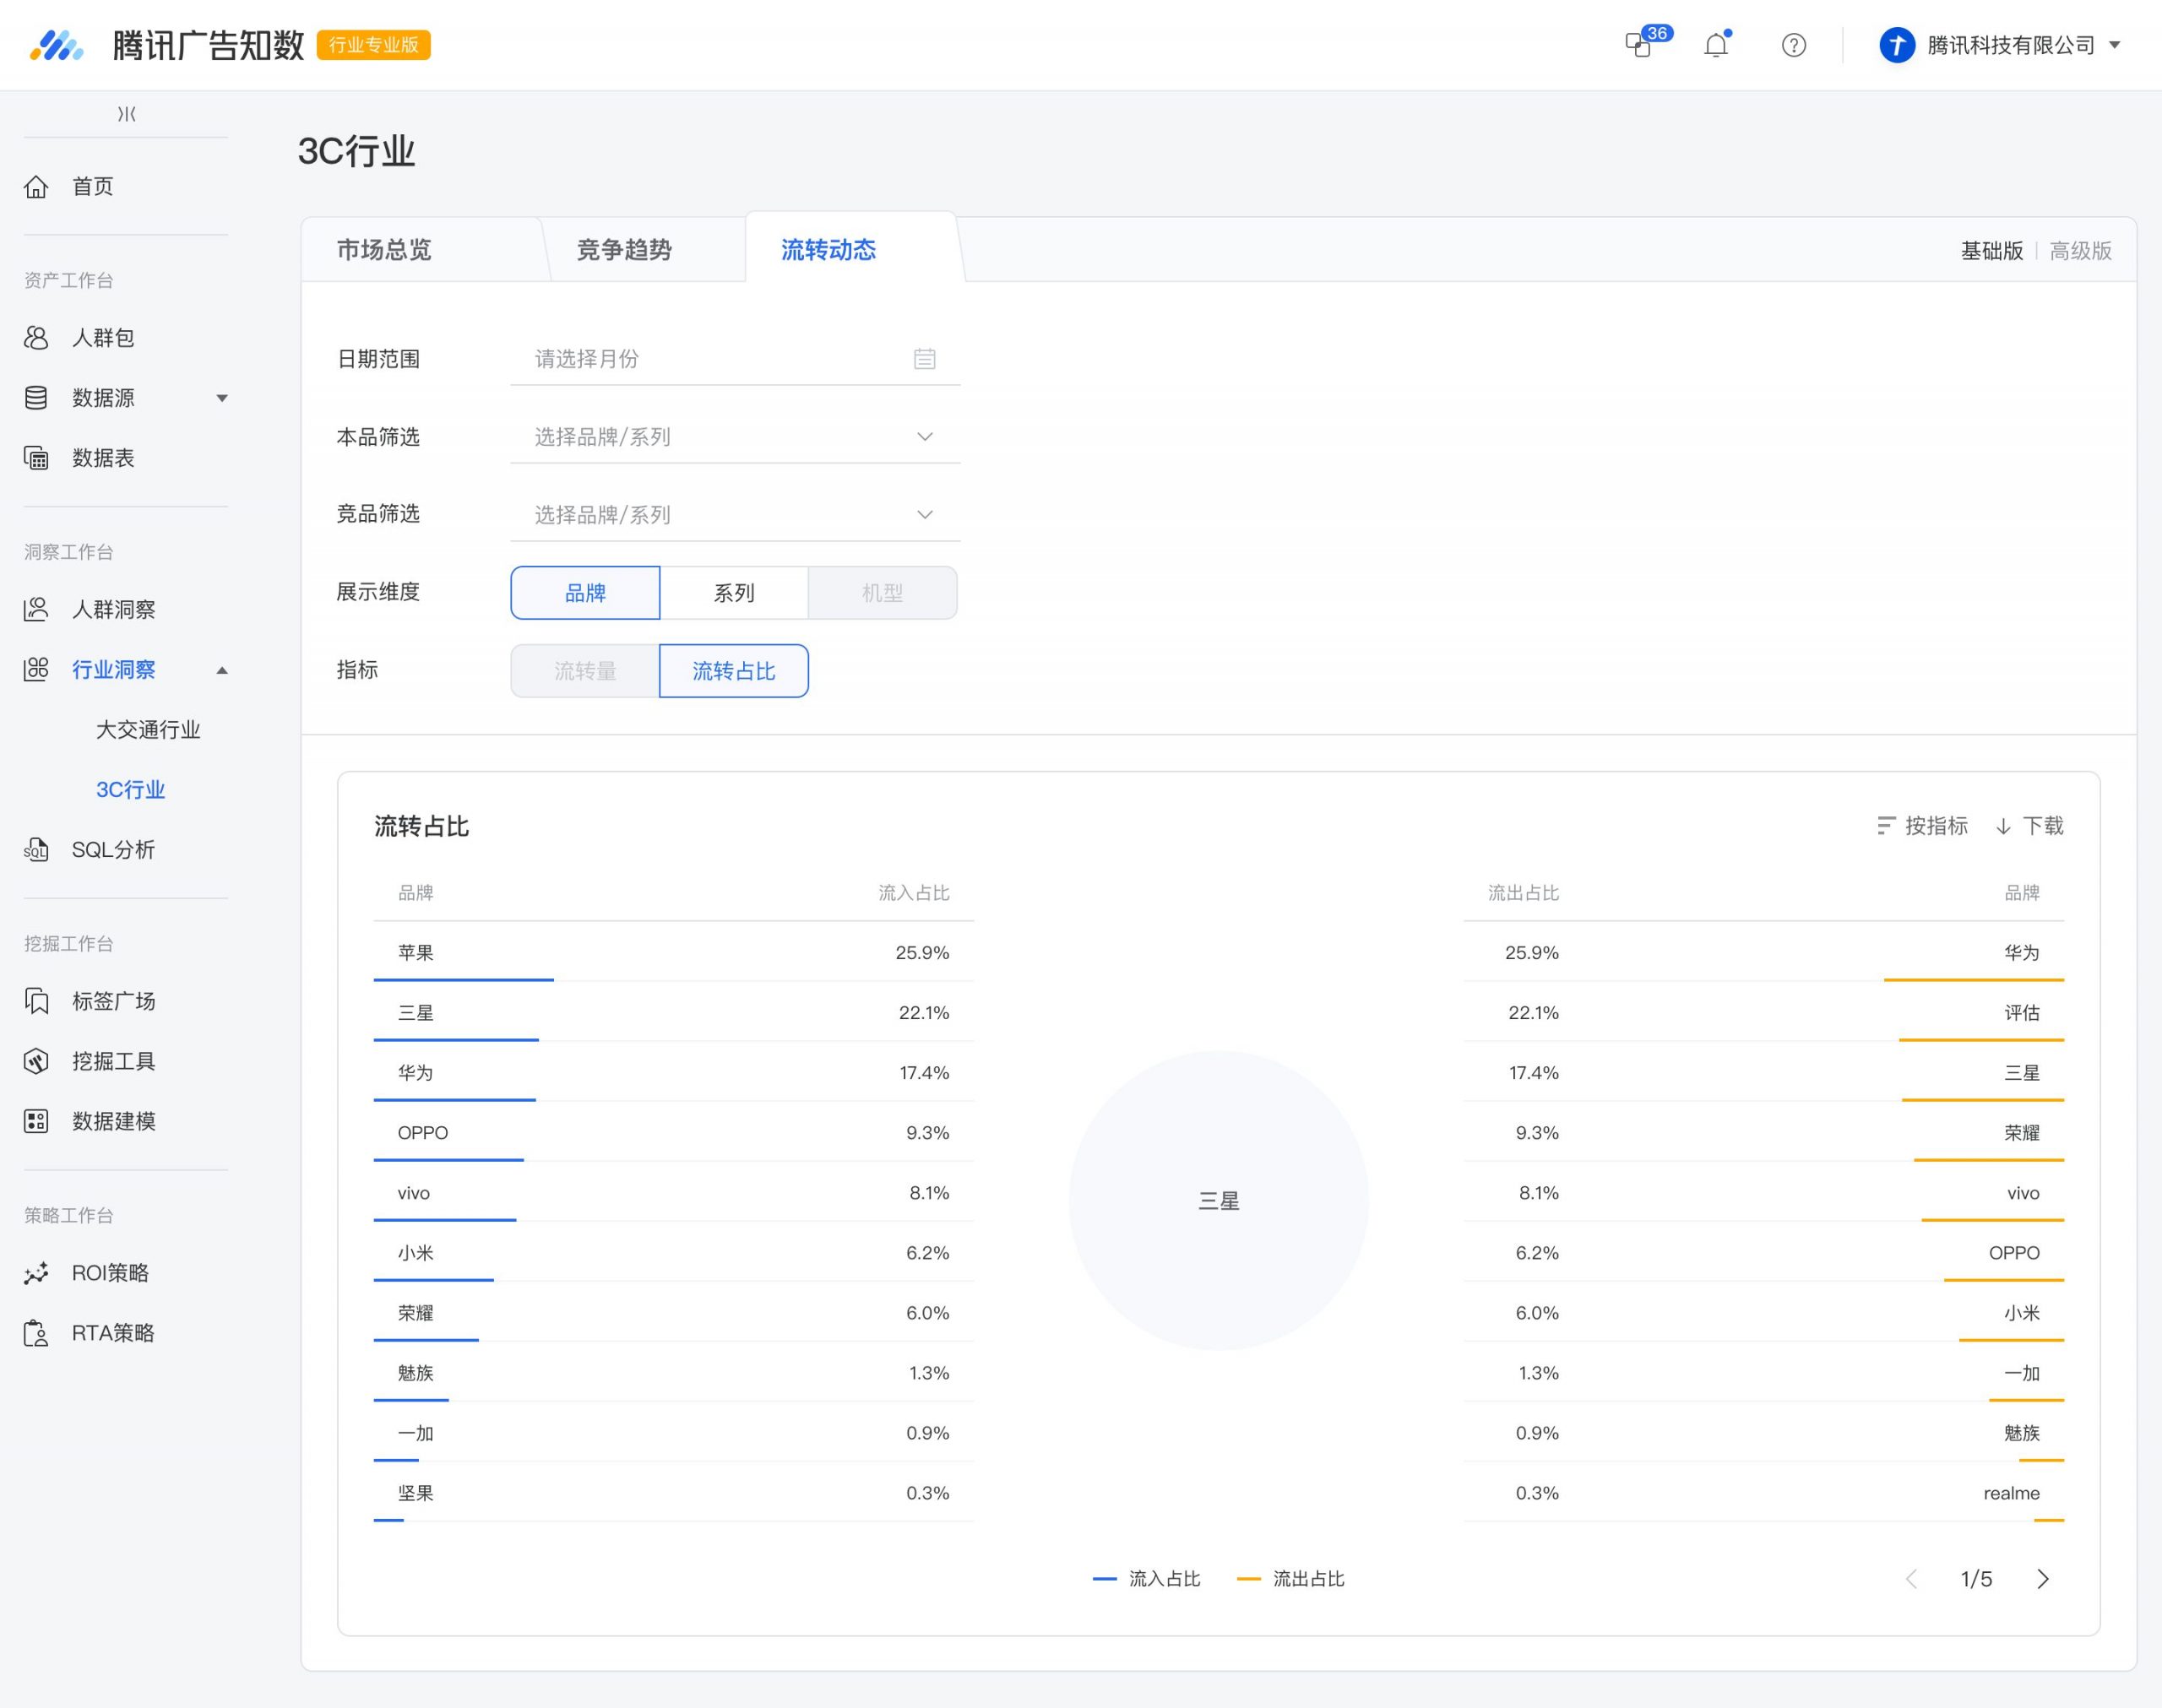The image size is (2162, 1708).
Task: Click the orange bar under 华为 outflow
Action: click(x=1974, y=980)
